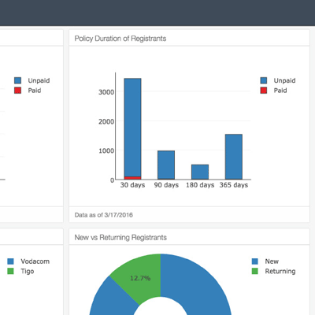The width and height of the screenshot is (315, 315).
Task: Select the 365 days bar
Action: tap(234, 157)
